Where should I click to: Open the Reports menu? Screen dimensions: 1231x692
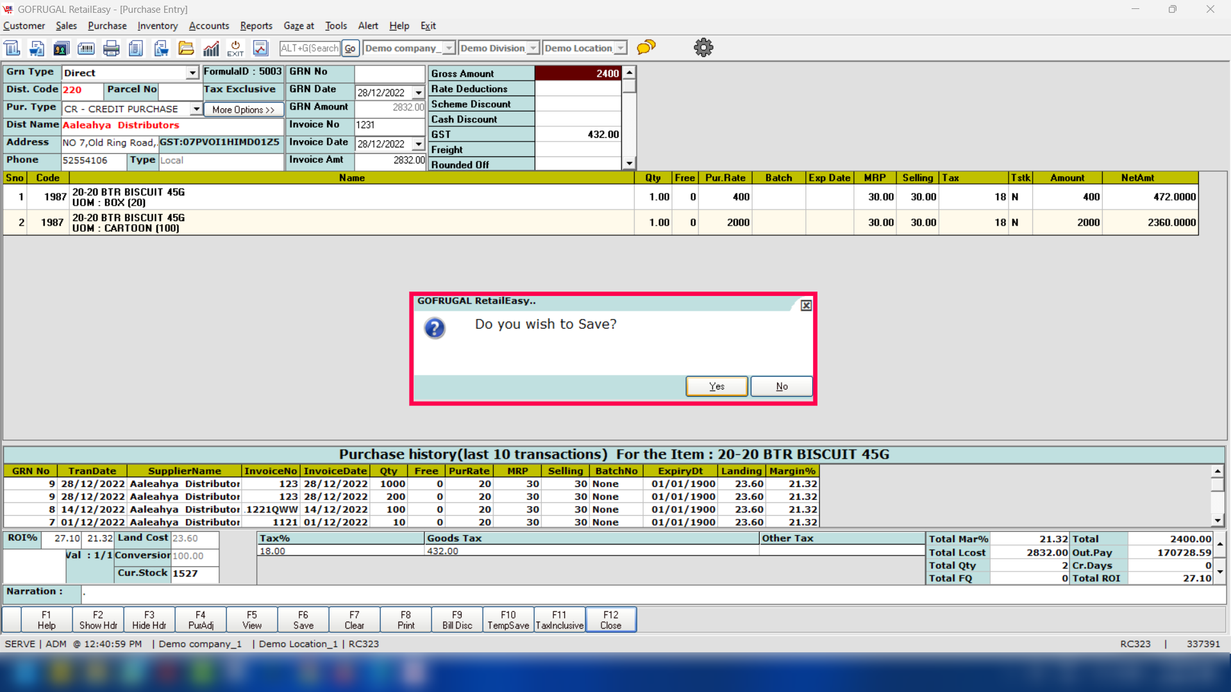(x=256, y=26)
